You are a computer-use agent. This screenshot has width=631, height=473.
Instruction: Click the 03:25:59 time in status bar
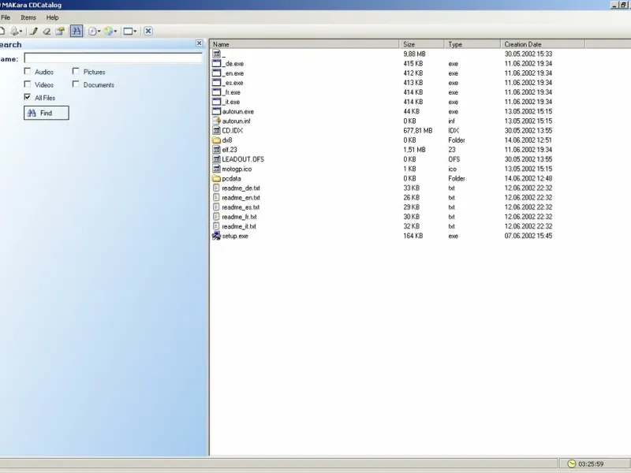tap(591, 464)
